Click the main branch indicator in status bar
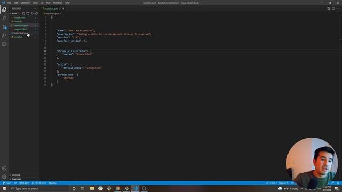This screenshot has height=192, width=342. coord(7,183)
